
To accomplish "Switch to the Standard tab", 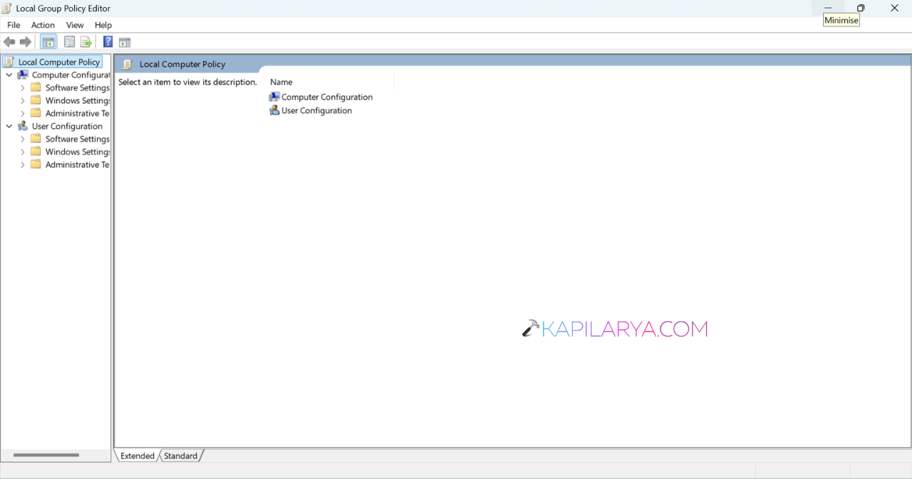I will point(181,456).
